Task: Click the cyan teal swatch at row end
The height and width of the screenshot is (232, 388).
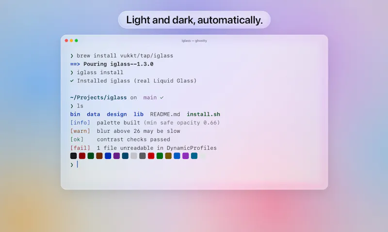Action: click(x=194, y=156)
